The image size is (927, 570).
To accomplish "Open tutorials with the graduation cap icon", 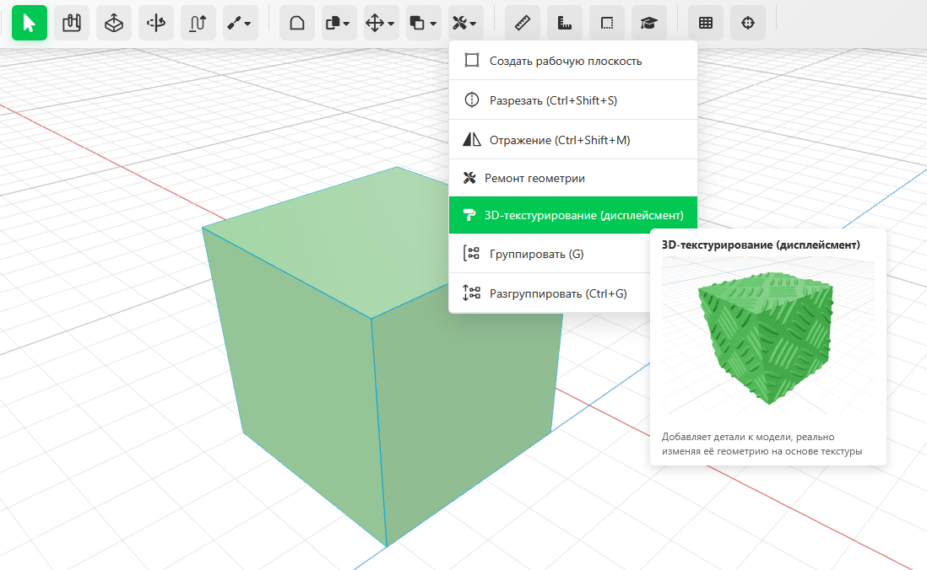I will coord(649,23).
